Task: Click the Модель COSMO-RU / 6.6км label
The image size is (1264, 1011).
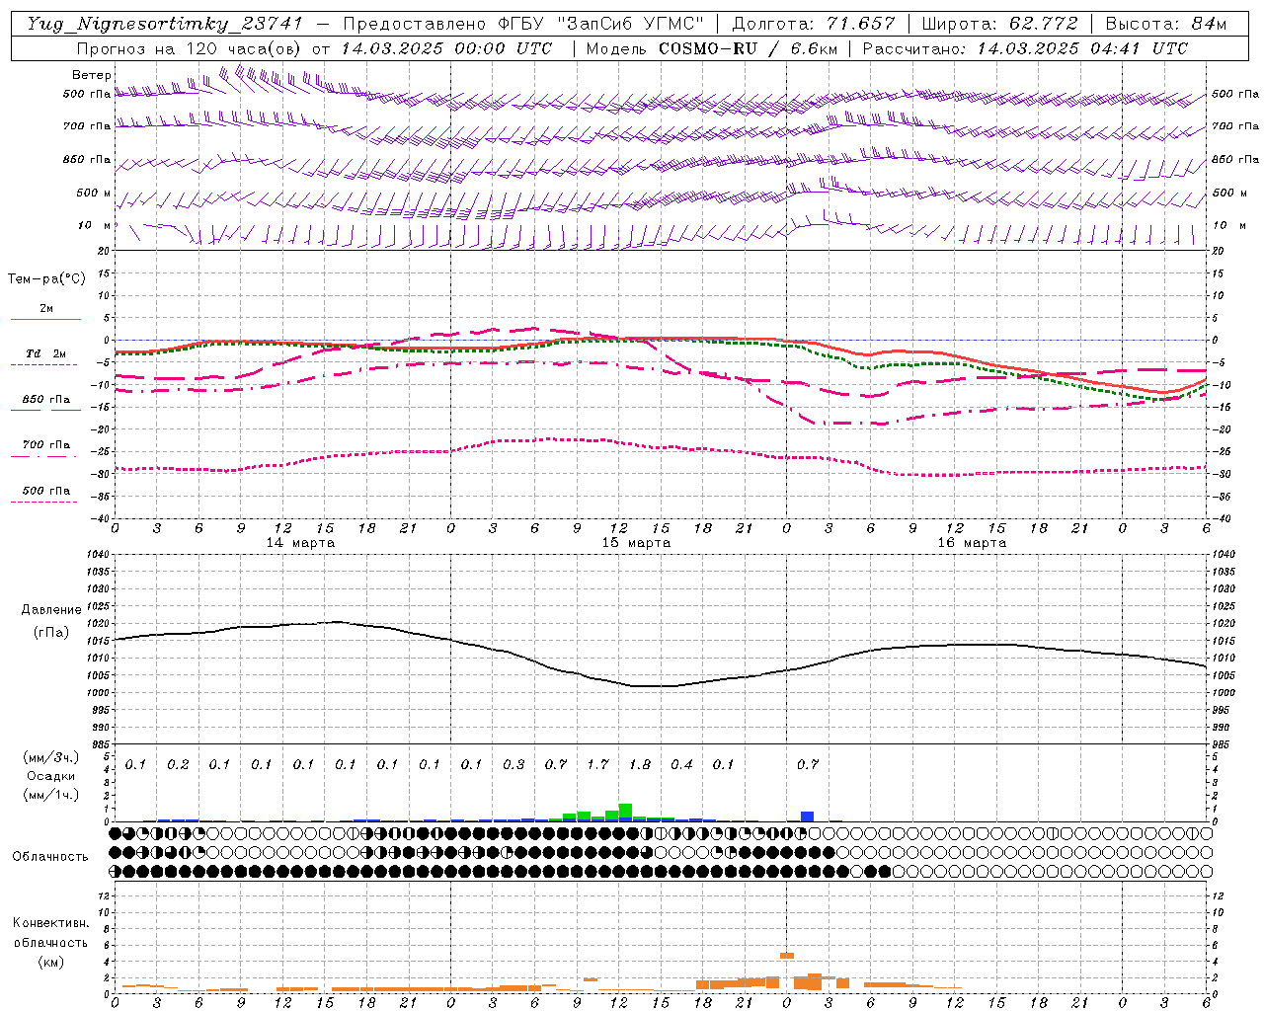Action: [x=711, y=48]
